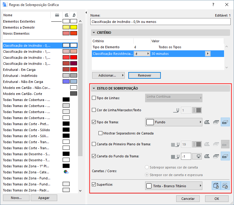This screenshot has height=205, width=234.
Task: Click the line type column header icon
Action: (x=57, y=15)
